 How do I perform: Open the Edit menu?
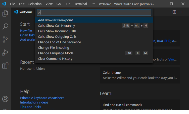tap(22, 4)
